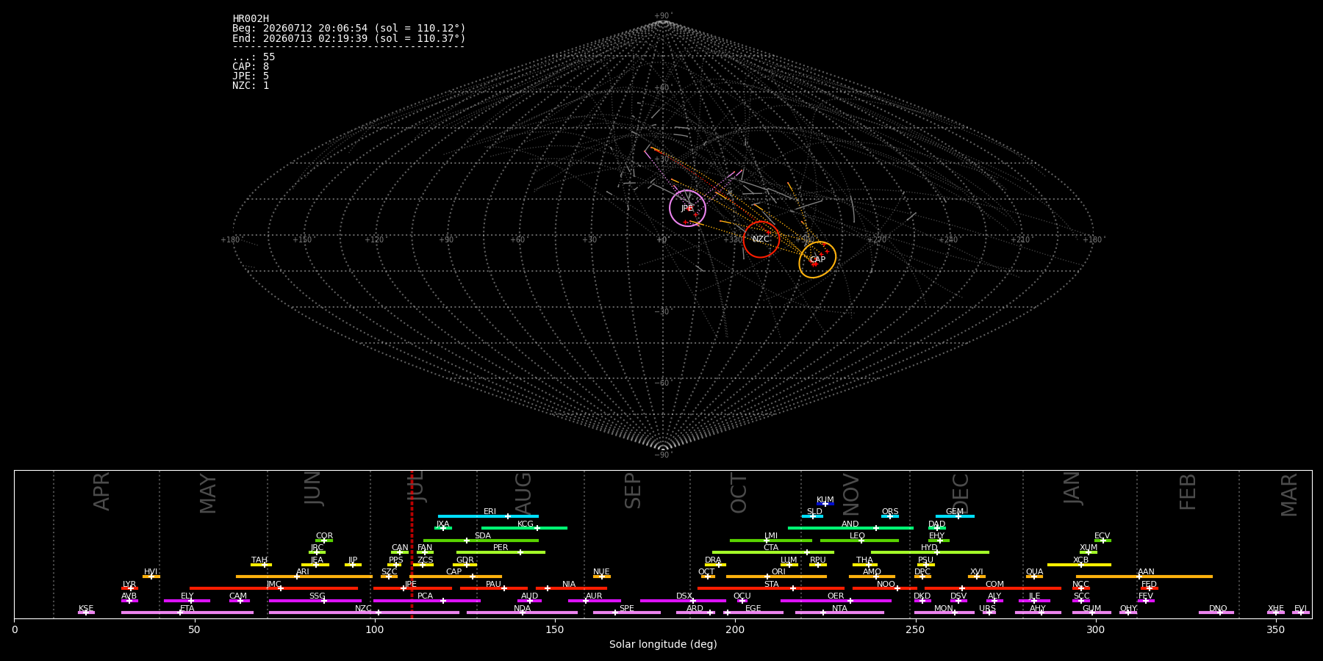Screen dimensions: 1323x661
Task: Click the DEC month label
Action: pos(961,493)
